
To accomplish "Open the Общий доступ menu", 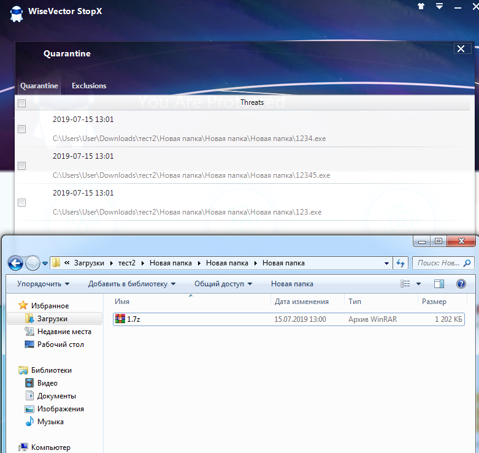I will 223,284.
